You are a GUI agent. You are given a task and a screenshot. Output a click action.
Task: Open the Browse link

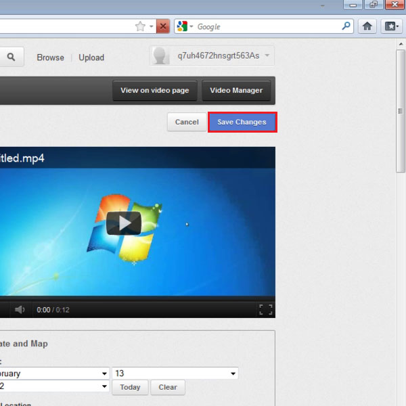50,58
